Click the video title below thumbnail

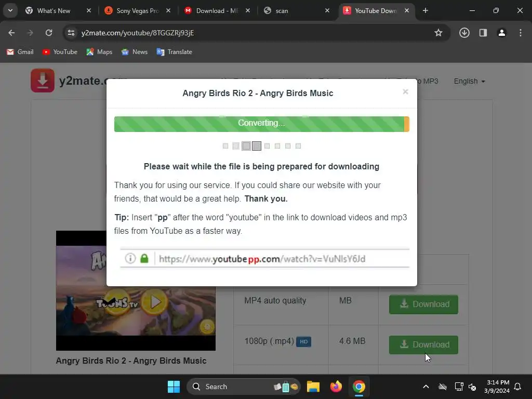pos(131,361)
